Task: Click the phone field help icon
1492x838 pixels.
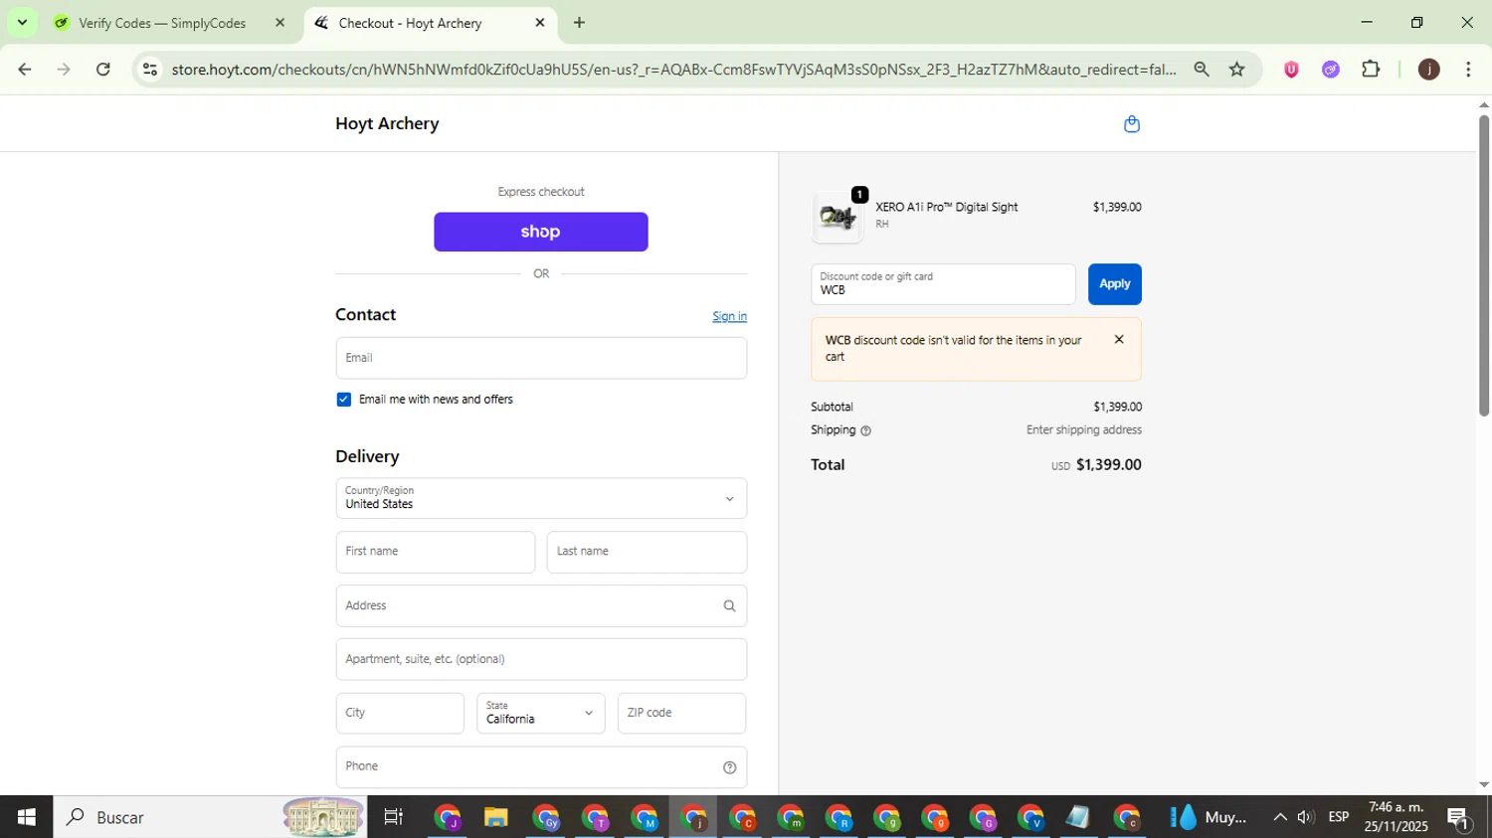Action: (729, 767)
